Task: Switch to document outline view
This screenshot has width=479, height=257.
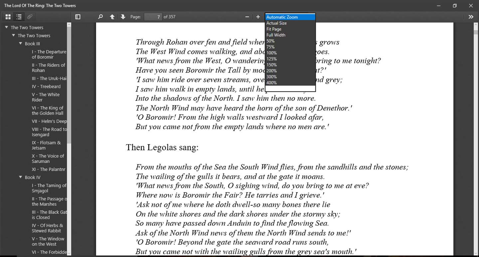Action: point(19,17)
